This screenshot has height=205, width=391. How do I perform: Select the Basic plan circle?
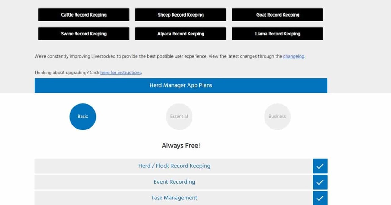coord(83,117)
